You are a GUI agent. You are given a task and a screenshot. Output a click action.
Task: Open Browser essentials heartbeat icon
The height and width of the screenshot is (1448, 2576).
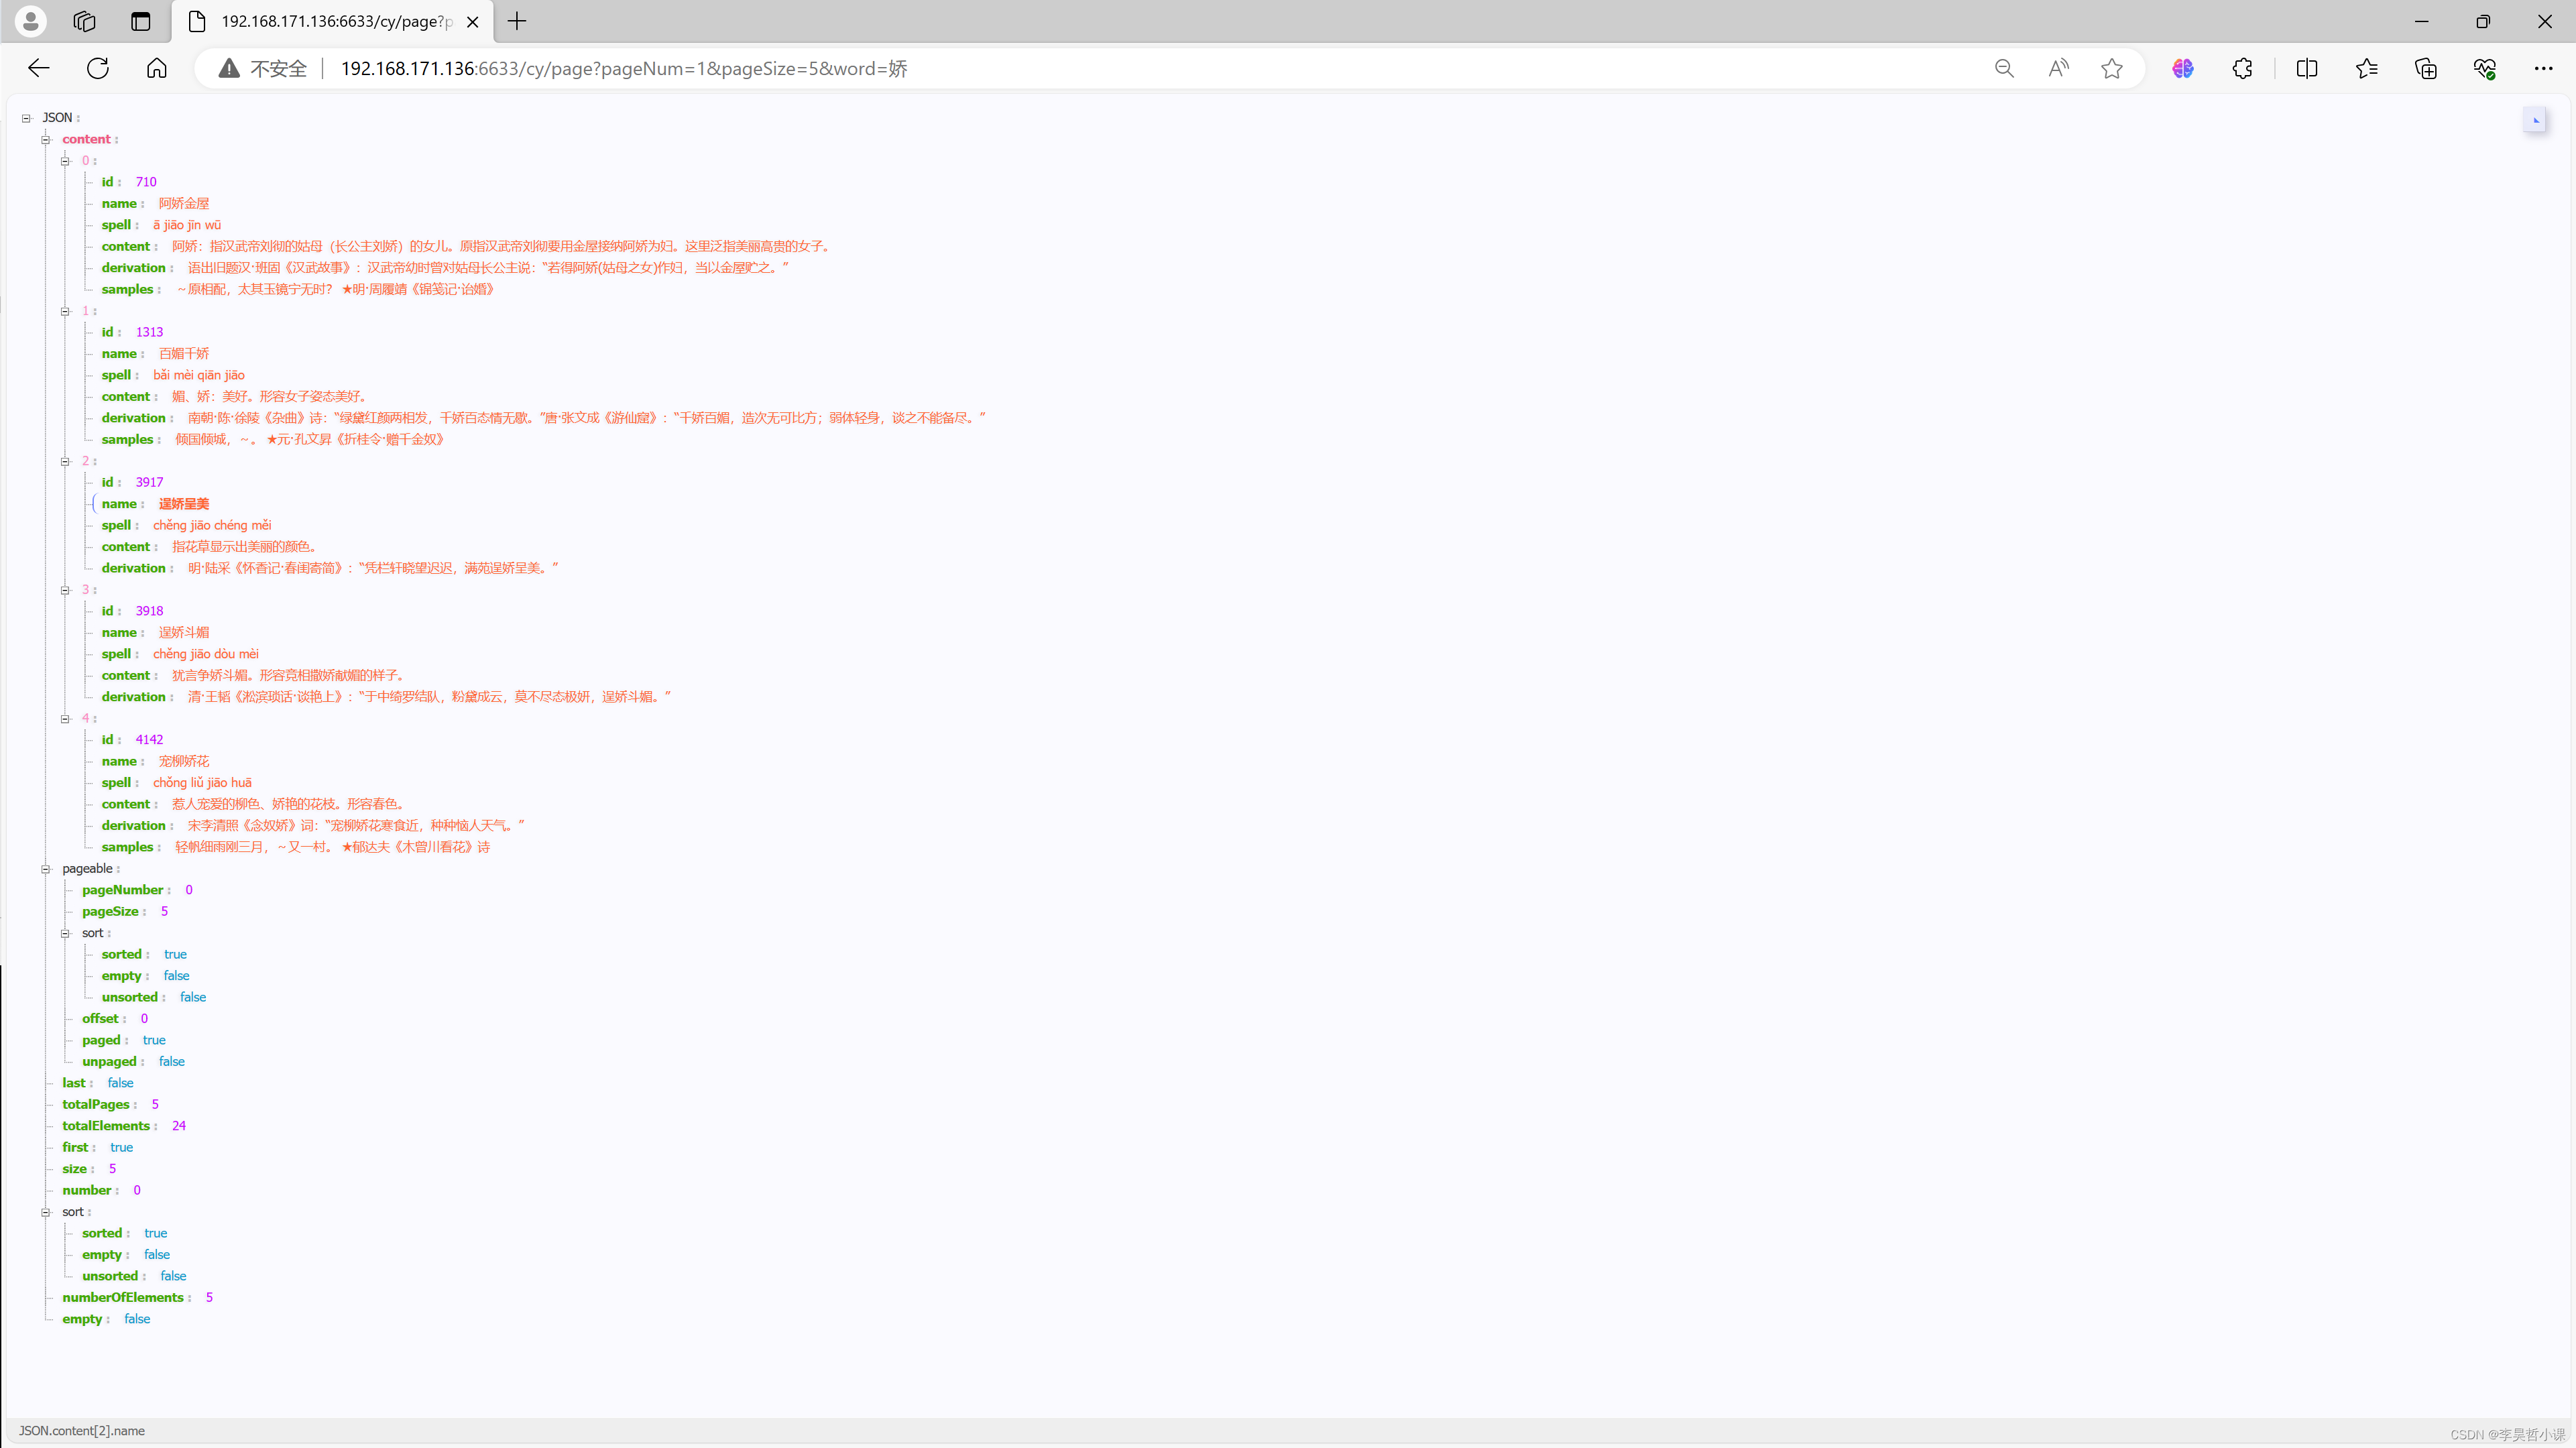click(2485, 68)
